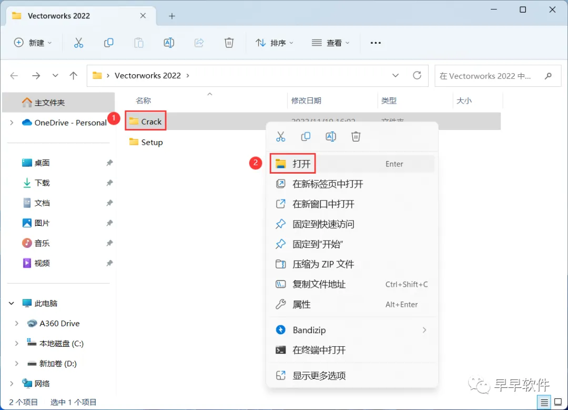Image resolution: width=568 pixels, height=410 pixels.
Task: Click the toolbar Share icon
Action: 199,43
